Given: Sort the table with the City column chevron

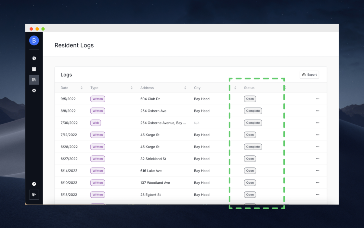Looking at the screenshot, I should coord(235,88).
